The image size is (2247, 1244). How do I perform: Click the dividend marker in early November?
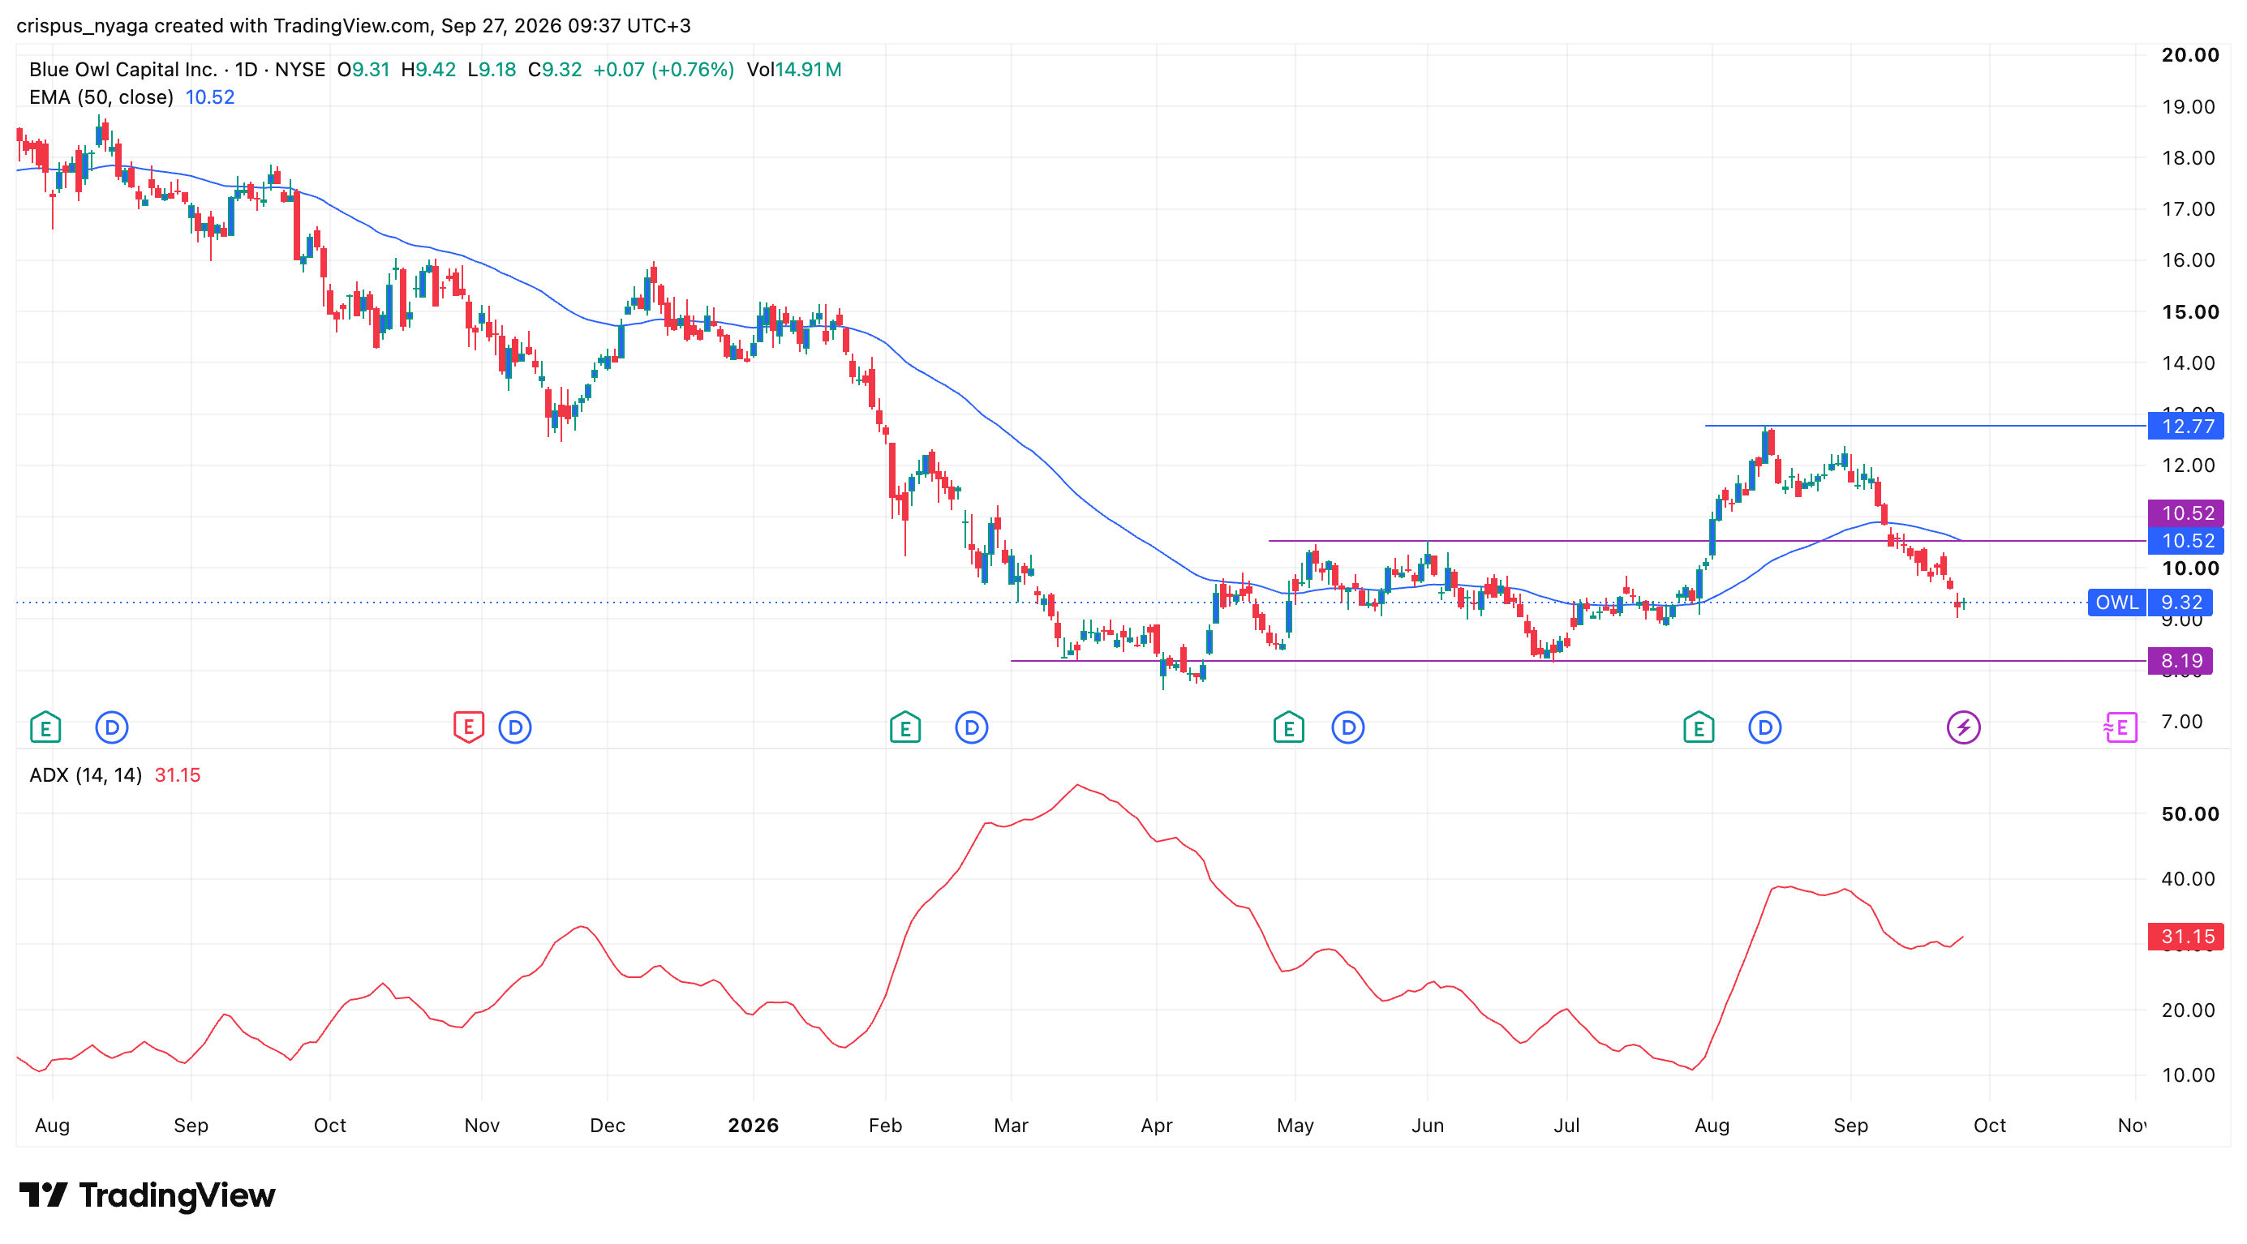point(514,727)
